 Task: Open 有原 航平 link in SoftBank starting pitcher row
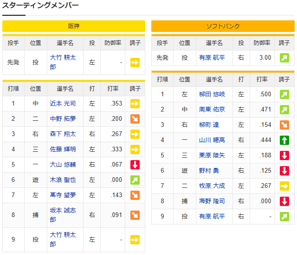pyautogui.click(x=212, y=57)
